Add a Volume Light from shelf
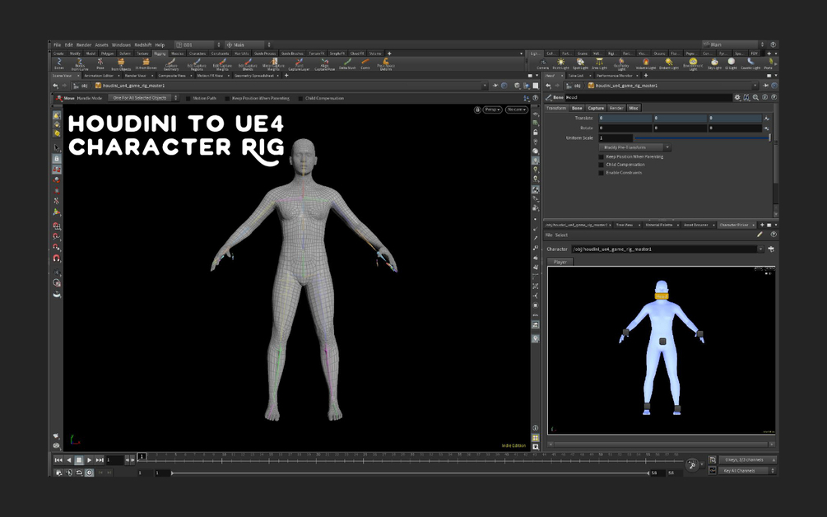Screen dimensions: 827x517 646,64
